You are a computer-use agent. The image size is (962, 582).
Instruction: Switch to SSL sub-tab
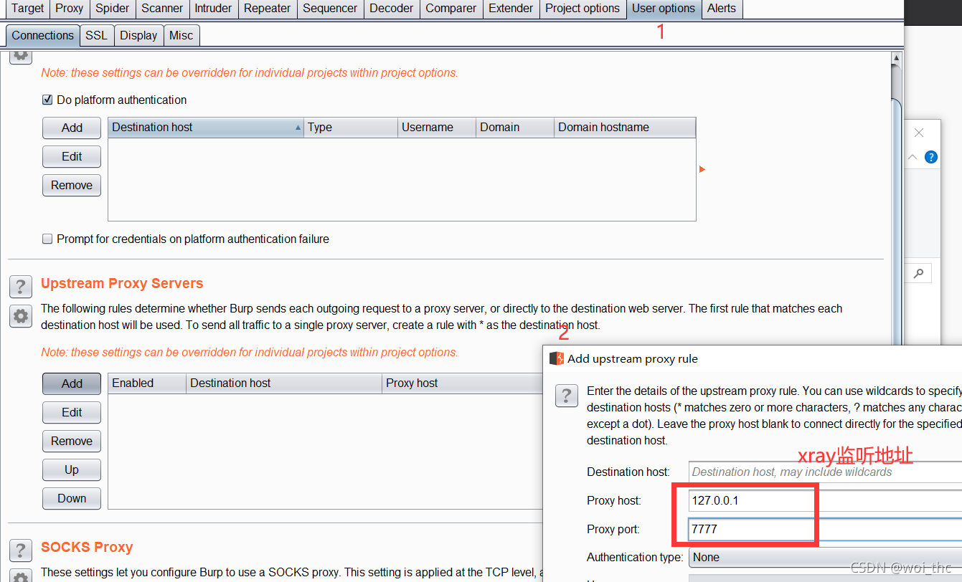(x=96, y=35)
